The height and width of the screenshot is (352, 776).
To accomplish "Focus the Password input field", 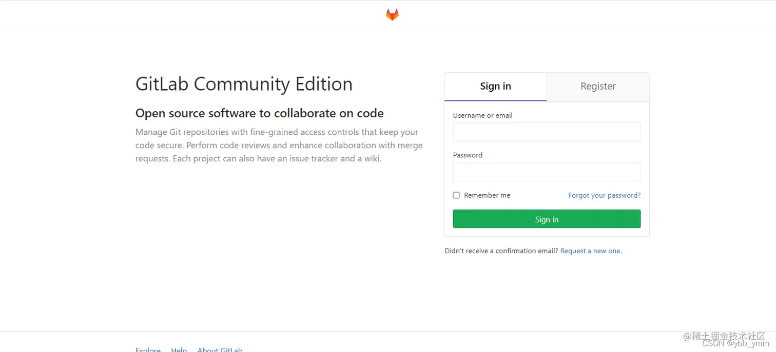I will click(x=547, y=172).
